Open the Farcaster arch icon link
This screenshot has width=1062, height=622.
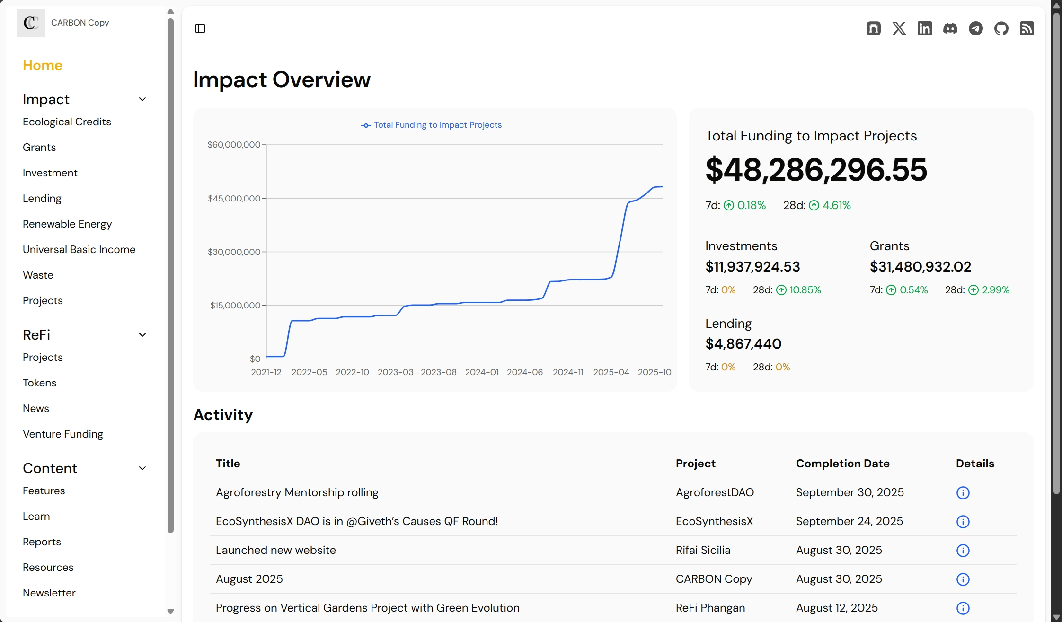pyautogui.click(x=873, y=28)
